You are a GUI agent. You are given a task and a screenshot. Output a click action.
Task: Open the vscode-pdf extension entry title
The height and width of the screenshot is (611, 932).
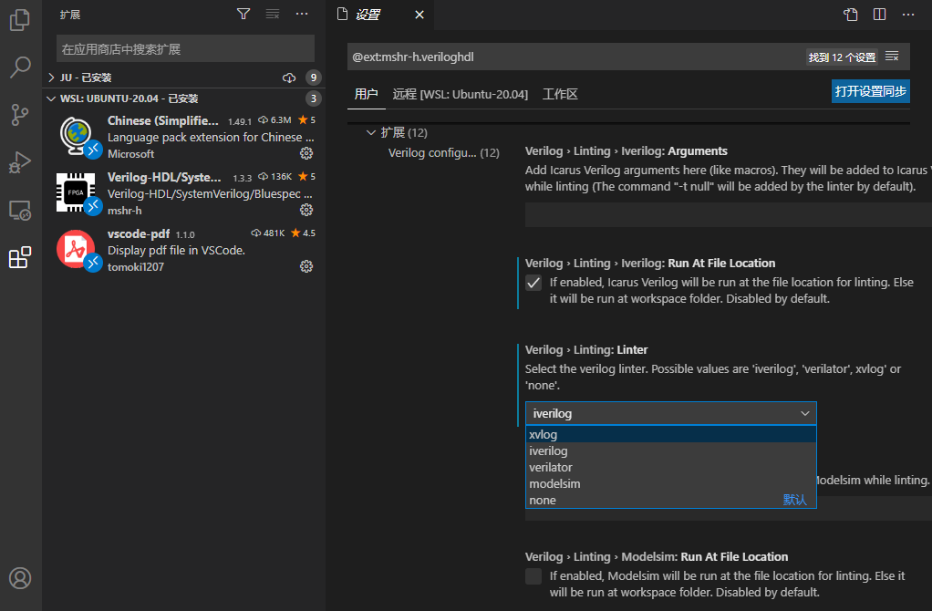coord(139,233)
